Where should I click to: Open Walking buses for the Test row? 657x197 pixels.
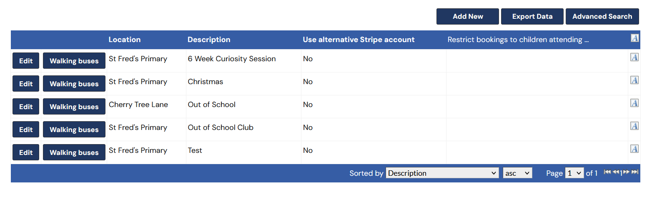74,152
